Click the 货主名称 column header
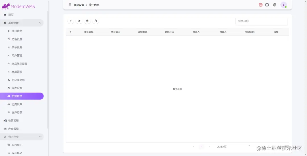The image size is (307, 156). click(x=89, y=32)
